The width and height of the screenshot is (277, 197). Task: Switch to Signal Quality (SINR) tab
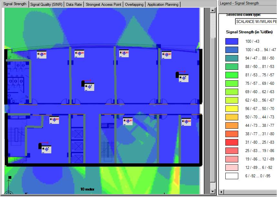(x=46, y=5)
